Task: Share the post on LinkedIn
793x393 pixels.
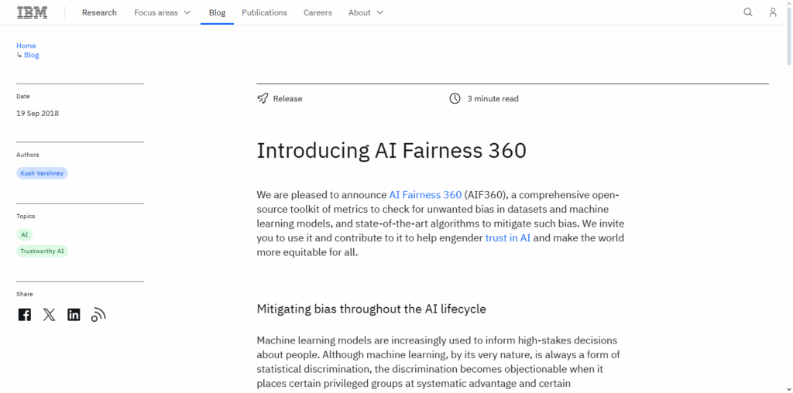Action: click(74, 315)
